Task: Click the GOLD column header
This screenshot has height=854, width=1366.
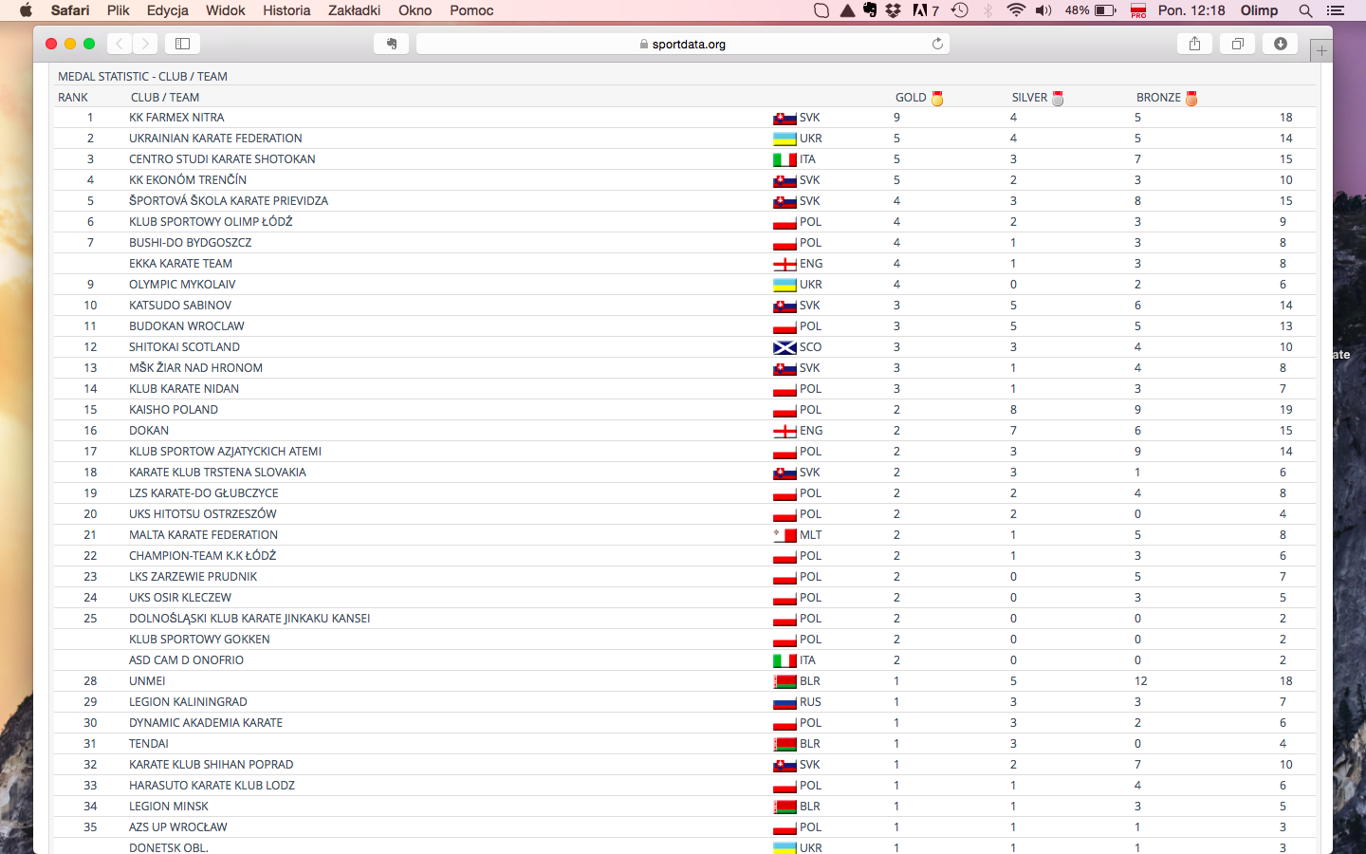Action: click(911, 98)
